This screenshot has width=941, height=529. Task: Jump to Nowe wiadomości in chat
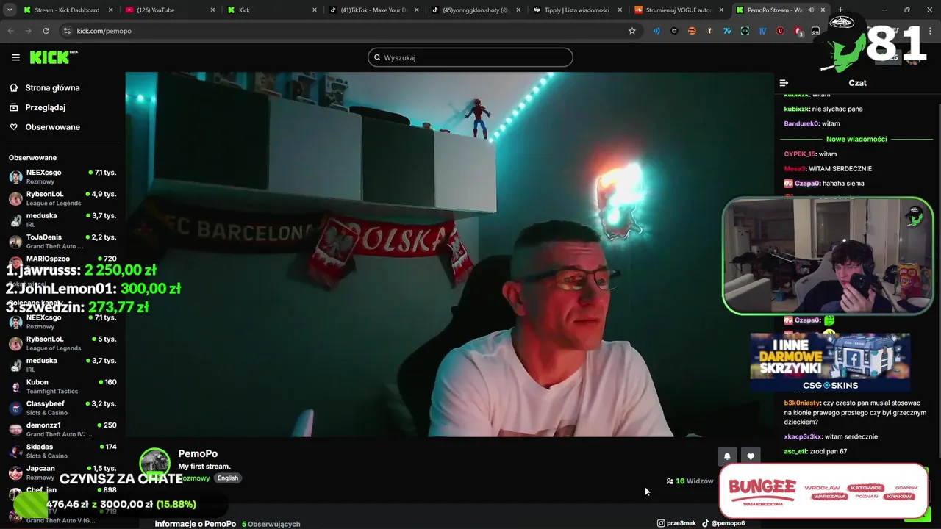coord(856,139)
